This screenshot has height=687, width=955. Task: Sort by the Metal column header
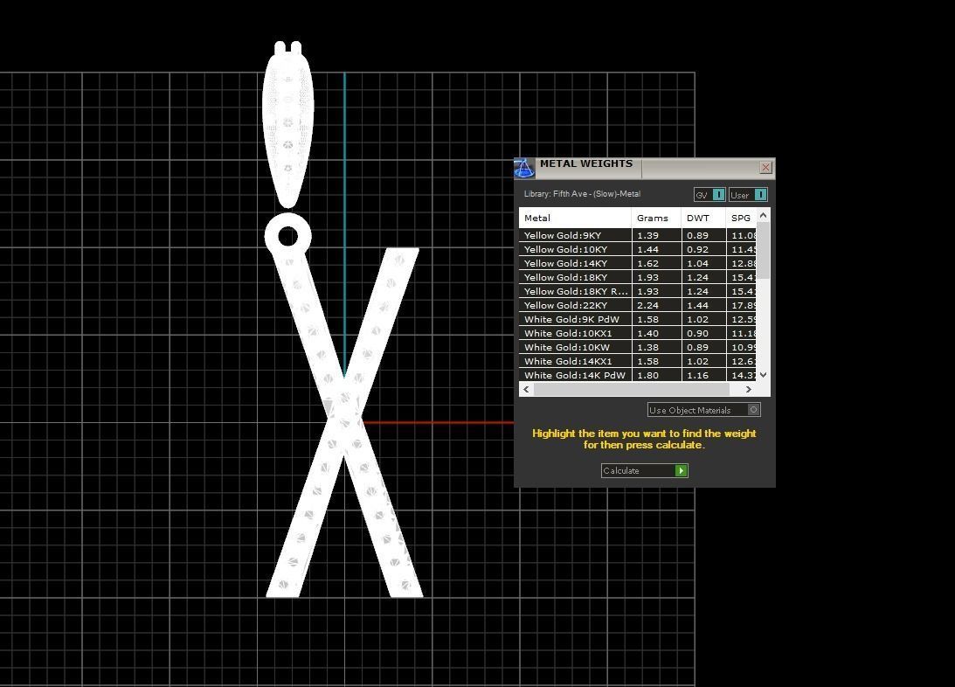[x=575, y=218]
